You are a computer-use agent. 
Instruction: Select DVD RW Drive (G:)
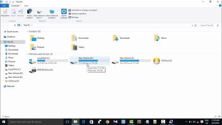pos(41,70)
